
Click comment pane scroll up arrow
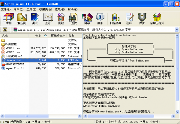pos(177,36)
